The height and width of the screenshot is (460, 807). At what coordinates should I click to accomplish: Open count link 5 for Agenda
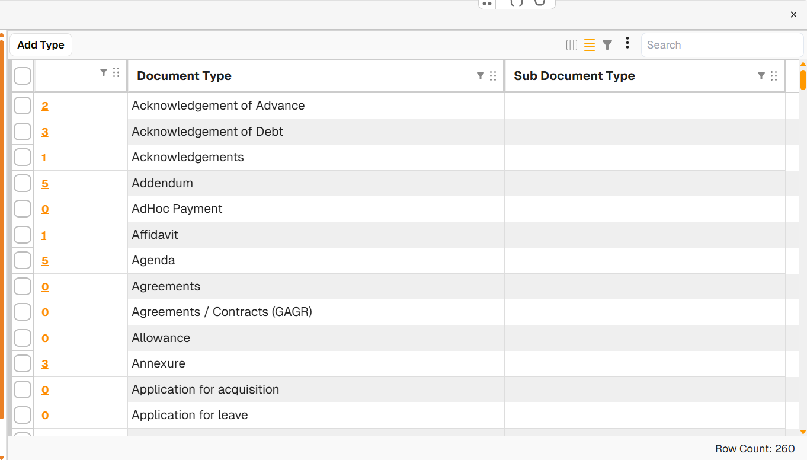pyautogui.click(x=45, y=261)
